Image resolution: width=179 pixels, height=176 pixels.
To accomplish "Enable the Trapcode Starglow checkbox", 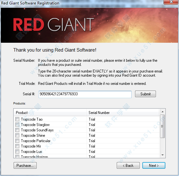I will [x=17, y=125].
